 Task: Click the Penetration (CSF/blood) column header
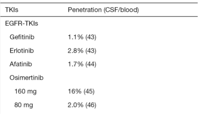coord(103,10)
